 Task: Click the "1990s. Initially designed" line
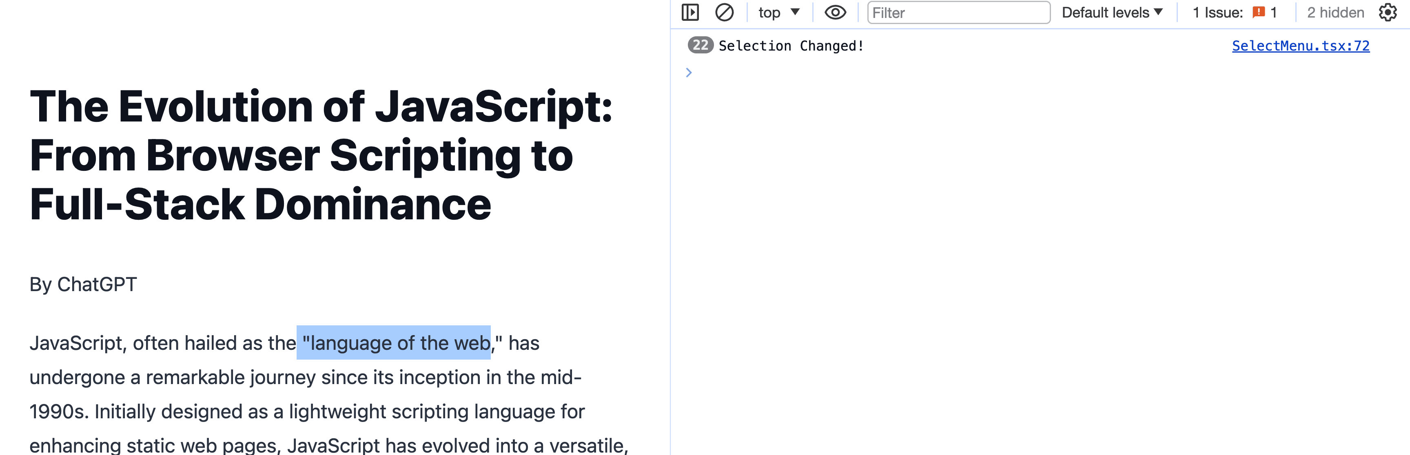(307, 411)
